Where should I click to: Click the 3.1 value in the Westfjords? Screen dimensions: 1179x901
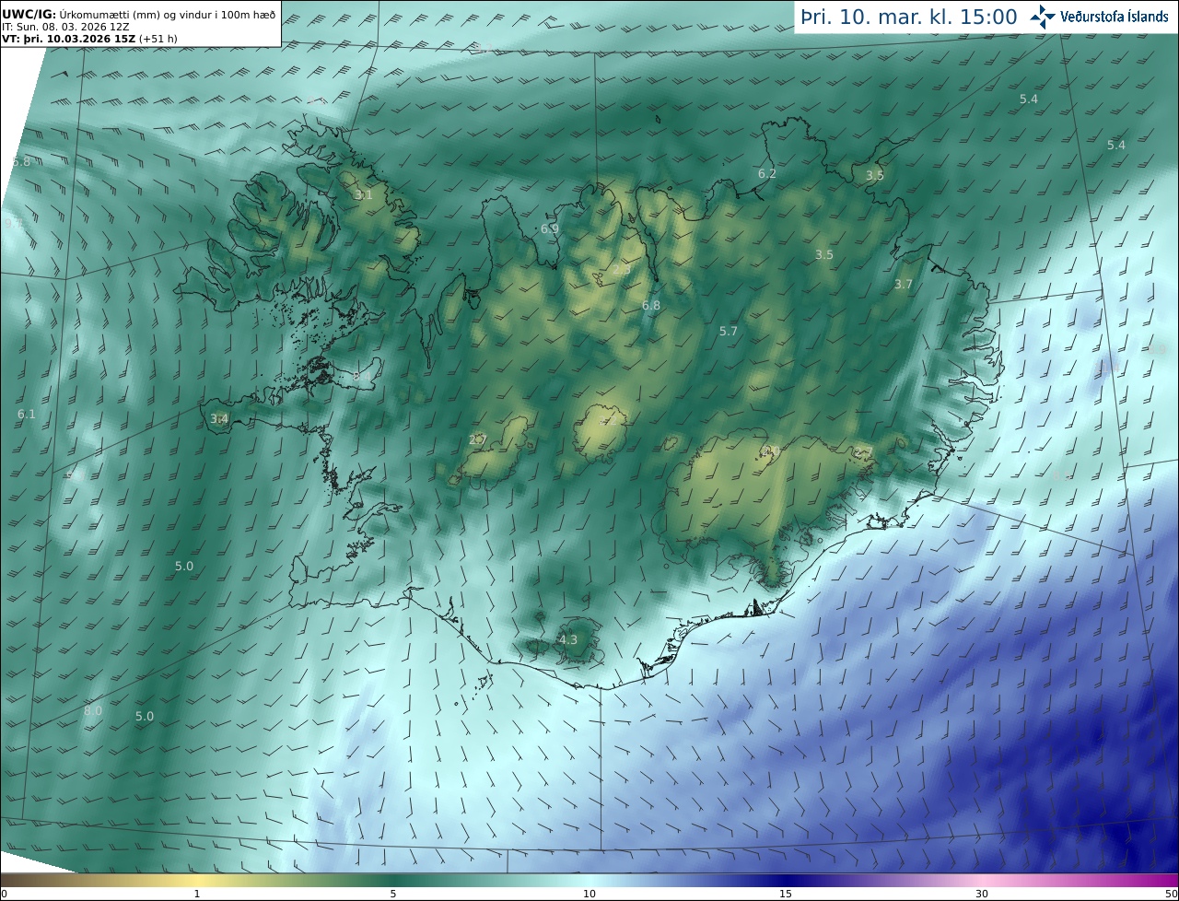364,194
